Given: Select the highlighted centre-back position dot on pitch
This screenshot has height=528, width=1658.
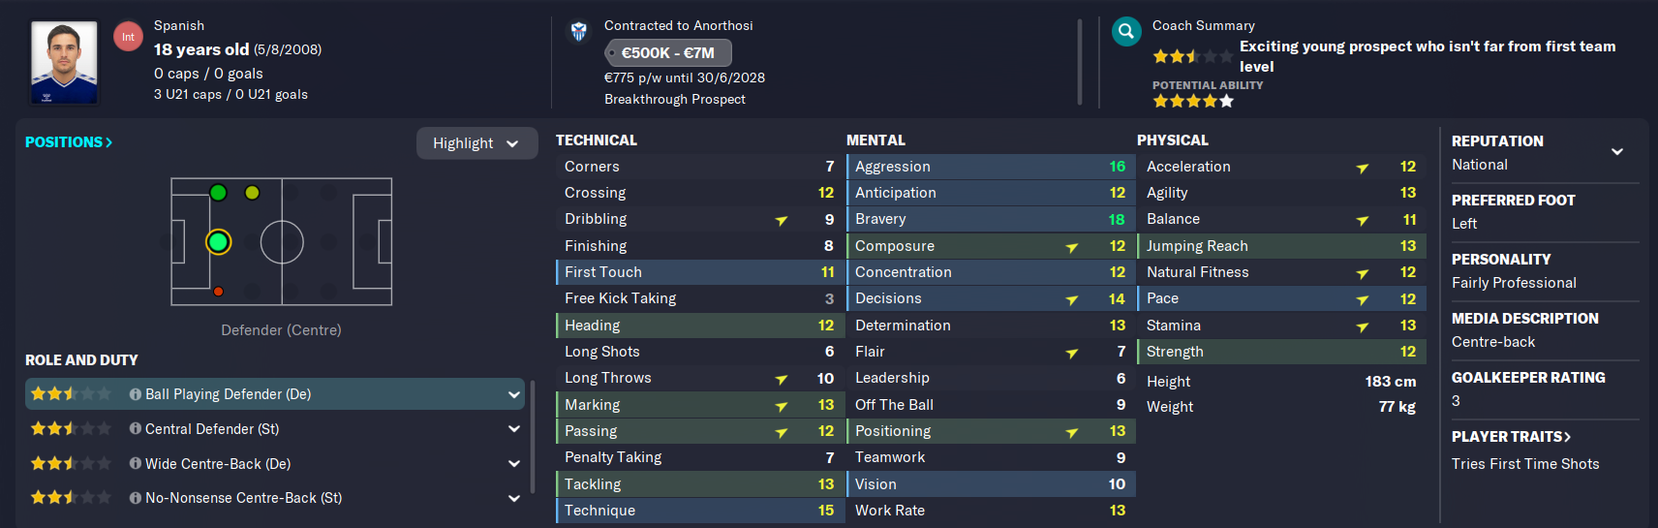Looking at the screenshot, I should pyautogui.click(x=219, y=241).
